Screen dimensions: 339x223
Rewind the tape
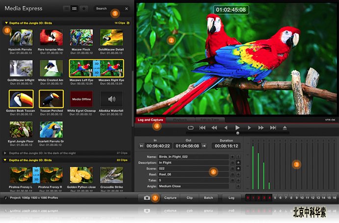(214, 128)
